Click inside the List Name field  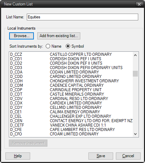[x=82, y=17]
